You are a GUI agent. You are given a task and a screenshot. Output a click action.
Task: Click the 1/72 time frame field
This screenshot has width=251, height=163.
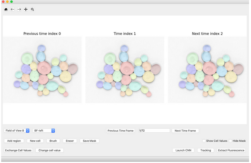(154, 130)
